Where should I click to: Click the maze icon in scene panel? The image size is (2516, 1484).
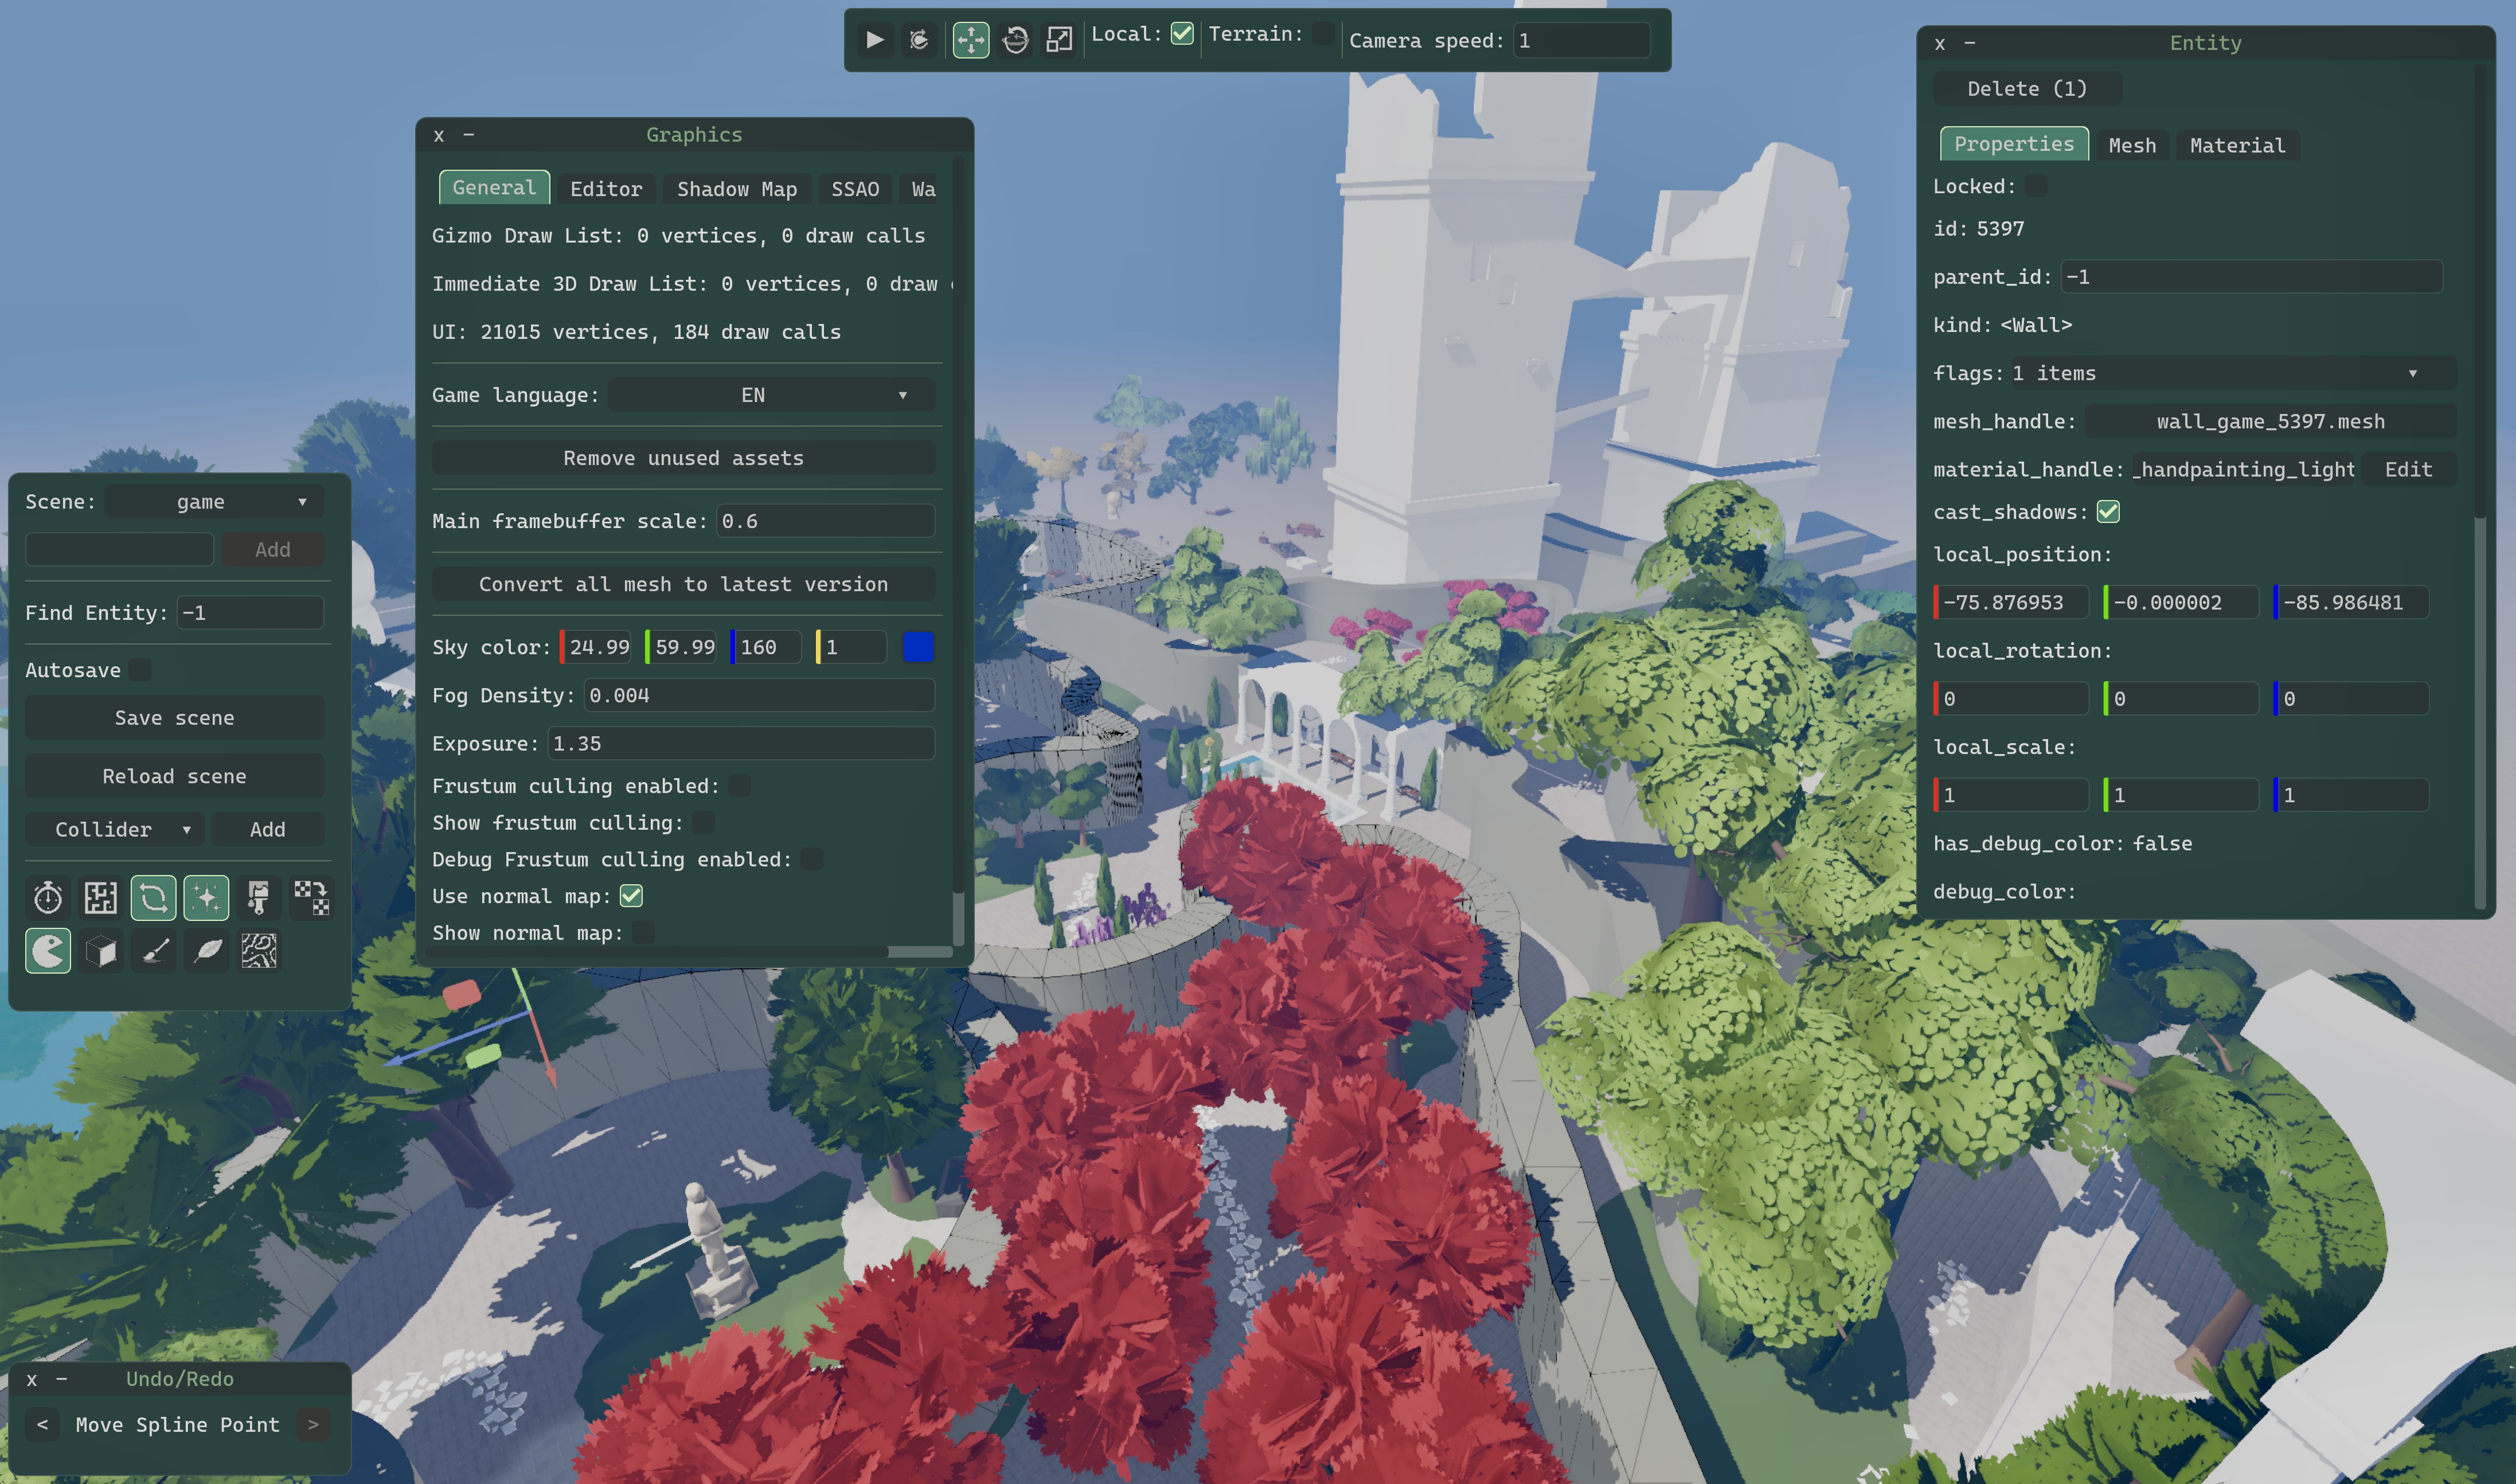point(101,897)
